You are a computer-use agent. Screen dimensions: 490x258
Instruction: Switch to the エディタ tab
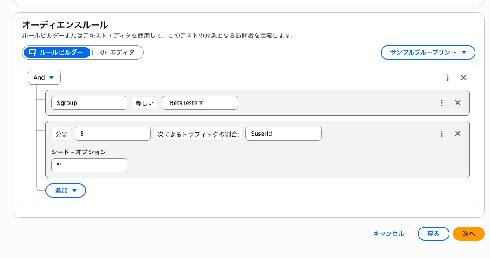117,52
